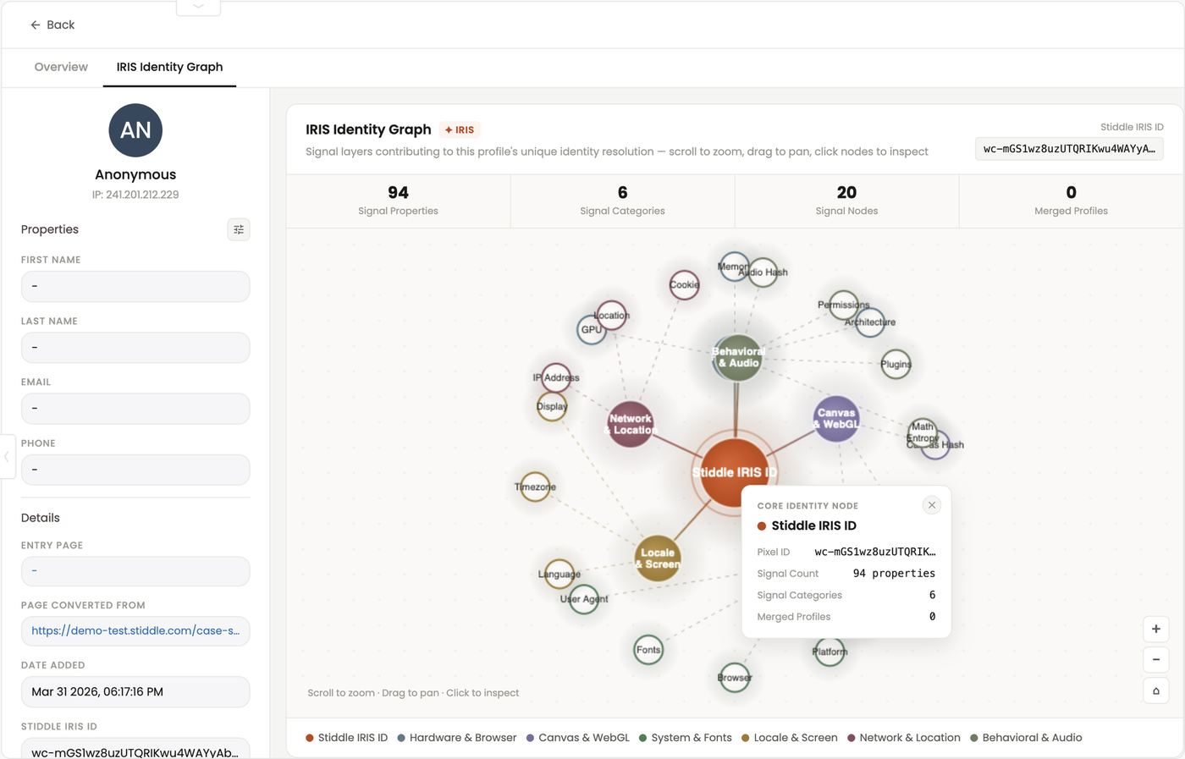Click the Entry Page field
Screen dimensions: 1185x759
click(x=135, y=571)
